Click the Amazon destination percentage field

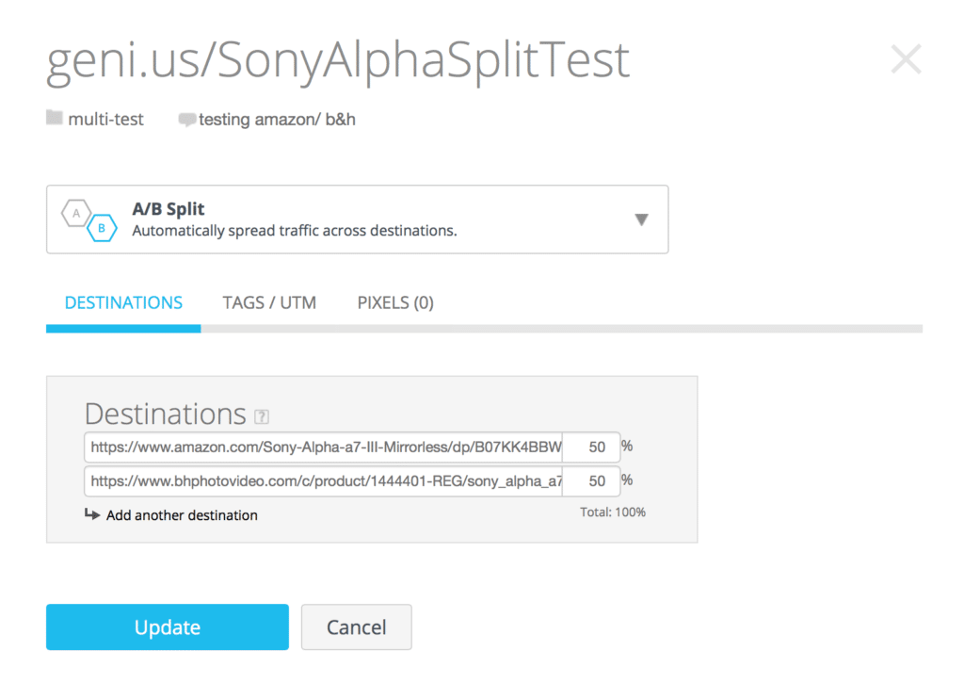pyautogui.click(x=591, y=447)
